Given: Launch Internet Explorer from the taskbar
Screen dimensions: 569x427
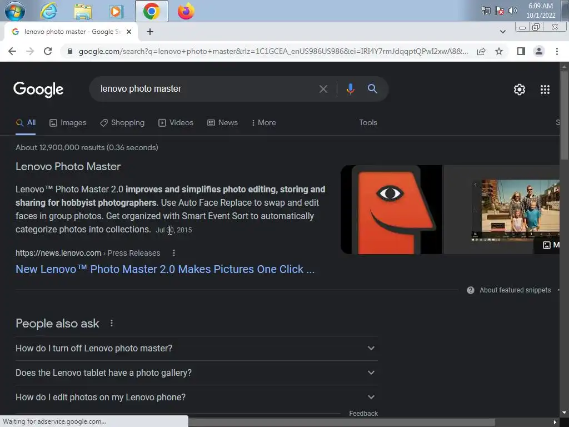Looking at the screenshot, I should point(48,11).
